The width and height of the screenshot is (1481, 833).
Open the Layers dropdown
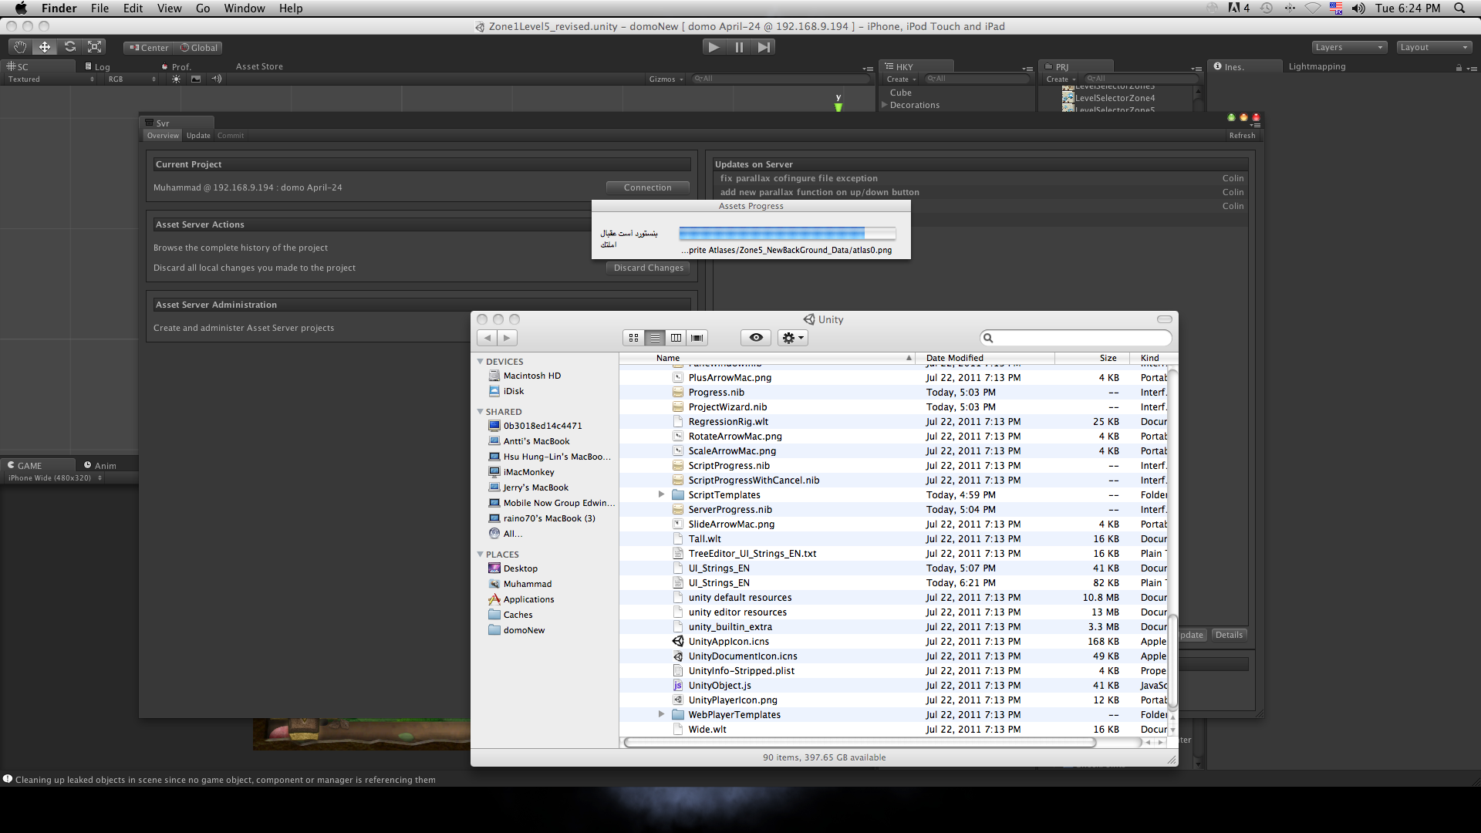pos(1349,47)
